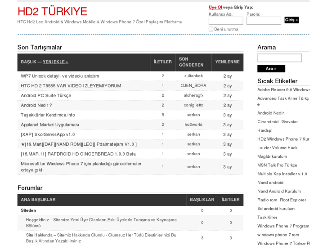Open the Cleandroid tag
Image resolution: width=327 pixels, height=245 pixels.
[268, 122]
